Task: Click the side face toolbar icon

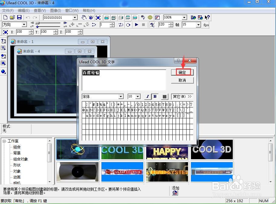Action: tap(121, 18)
